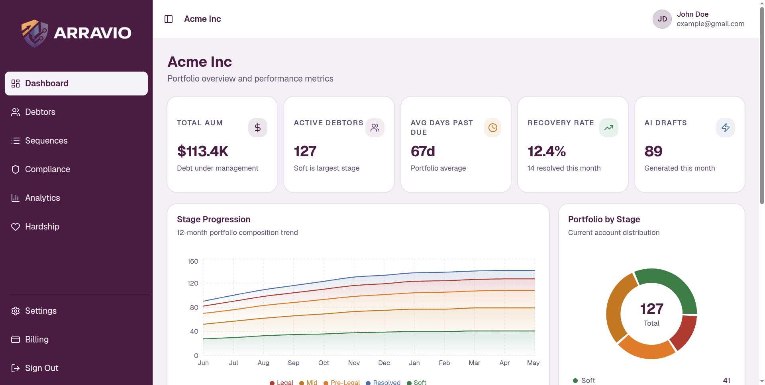The height and width of the screenshot is (385, 765).
Task: Click the Portfolio by Stage heading
Action: click(604, 220)
